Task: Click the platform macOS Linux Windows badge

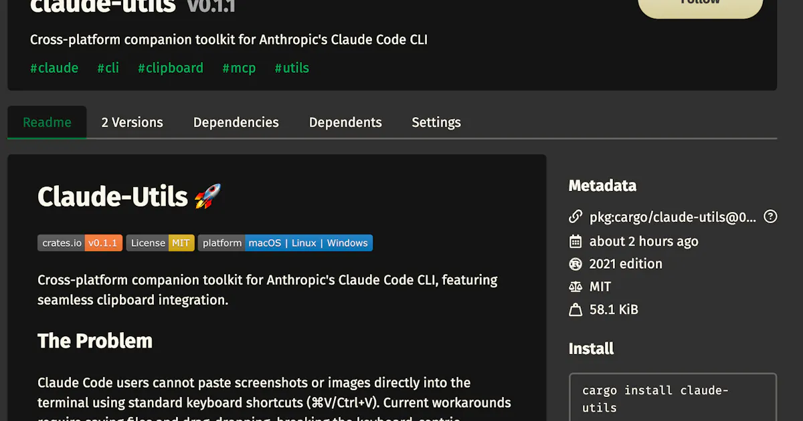Action: pos(285,243)
